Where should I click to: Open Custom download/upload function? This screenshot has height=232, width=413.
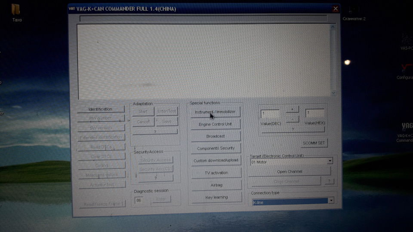point(216,160)
